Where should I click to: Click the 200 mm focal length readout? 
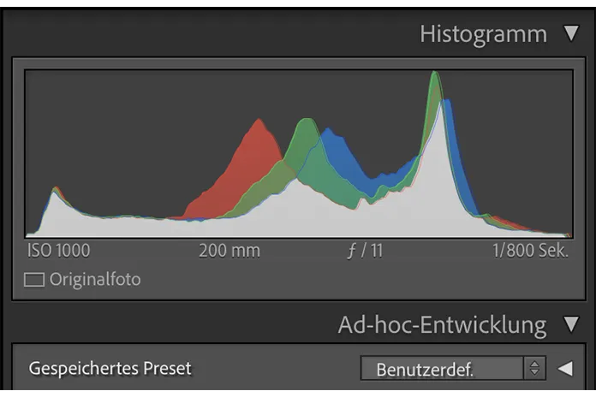[229, 252]
